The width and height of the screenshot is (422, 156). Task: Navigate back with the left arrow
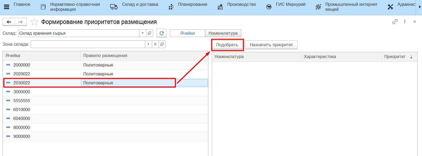click(x=9, y=22)
